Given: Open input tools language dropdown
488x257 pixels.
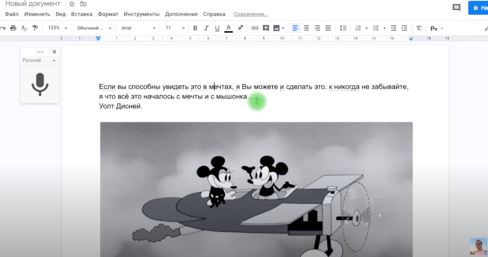Looking at the screenshot, I should 436,28.
